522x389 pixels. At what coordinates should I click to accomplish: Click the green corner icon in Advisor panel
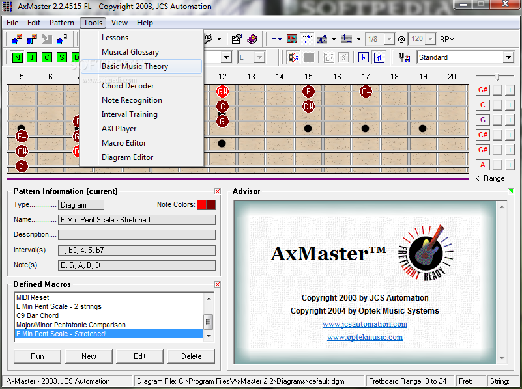(511, 191)
